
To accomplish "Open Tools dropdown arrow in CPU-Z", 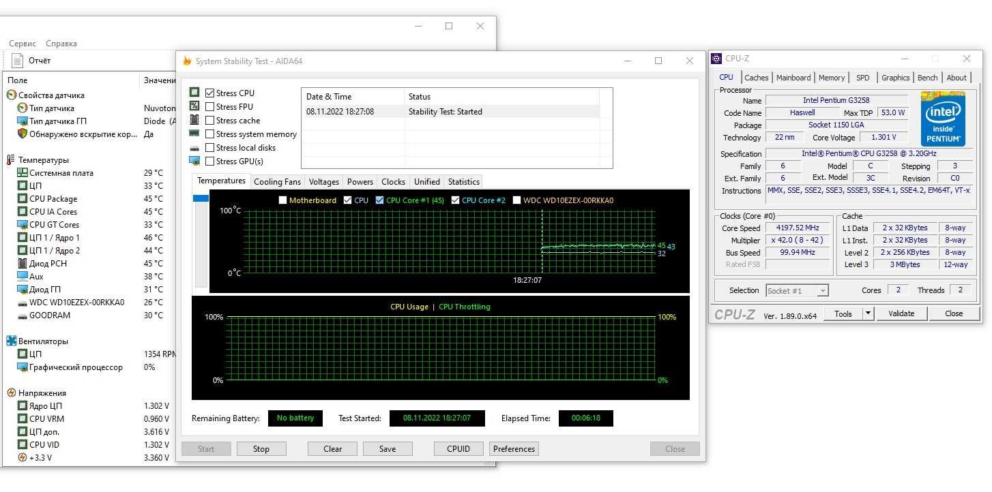I will (868, 313).
